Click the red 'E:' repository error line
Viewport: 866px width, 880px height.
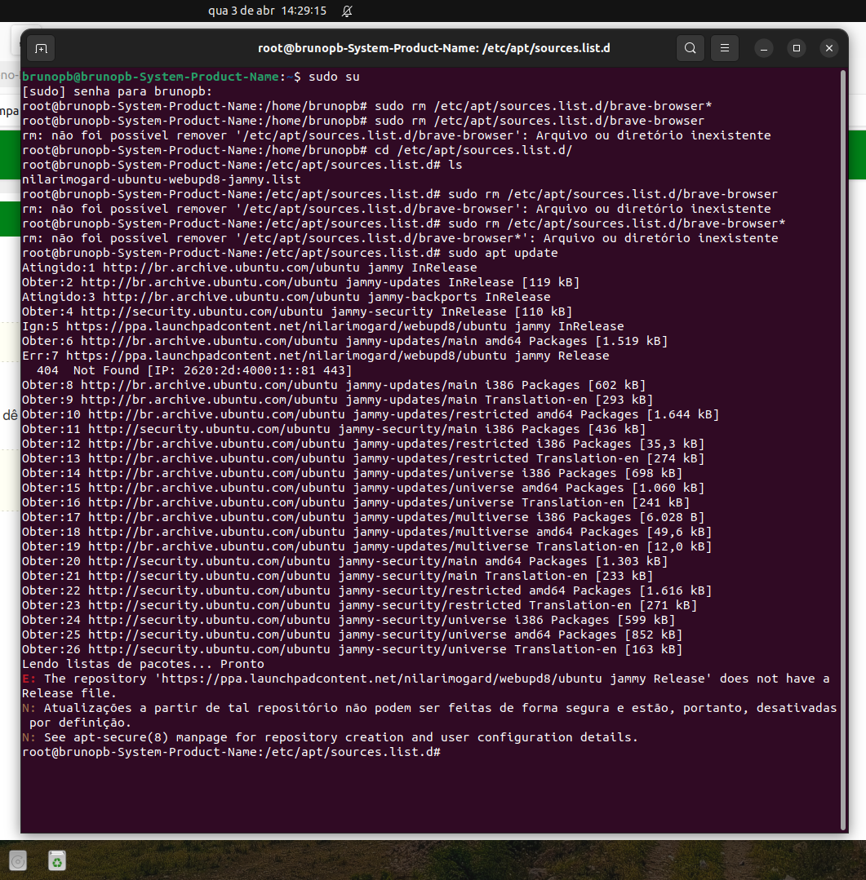pyautogui.click(x=426, y=679)
